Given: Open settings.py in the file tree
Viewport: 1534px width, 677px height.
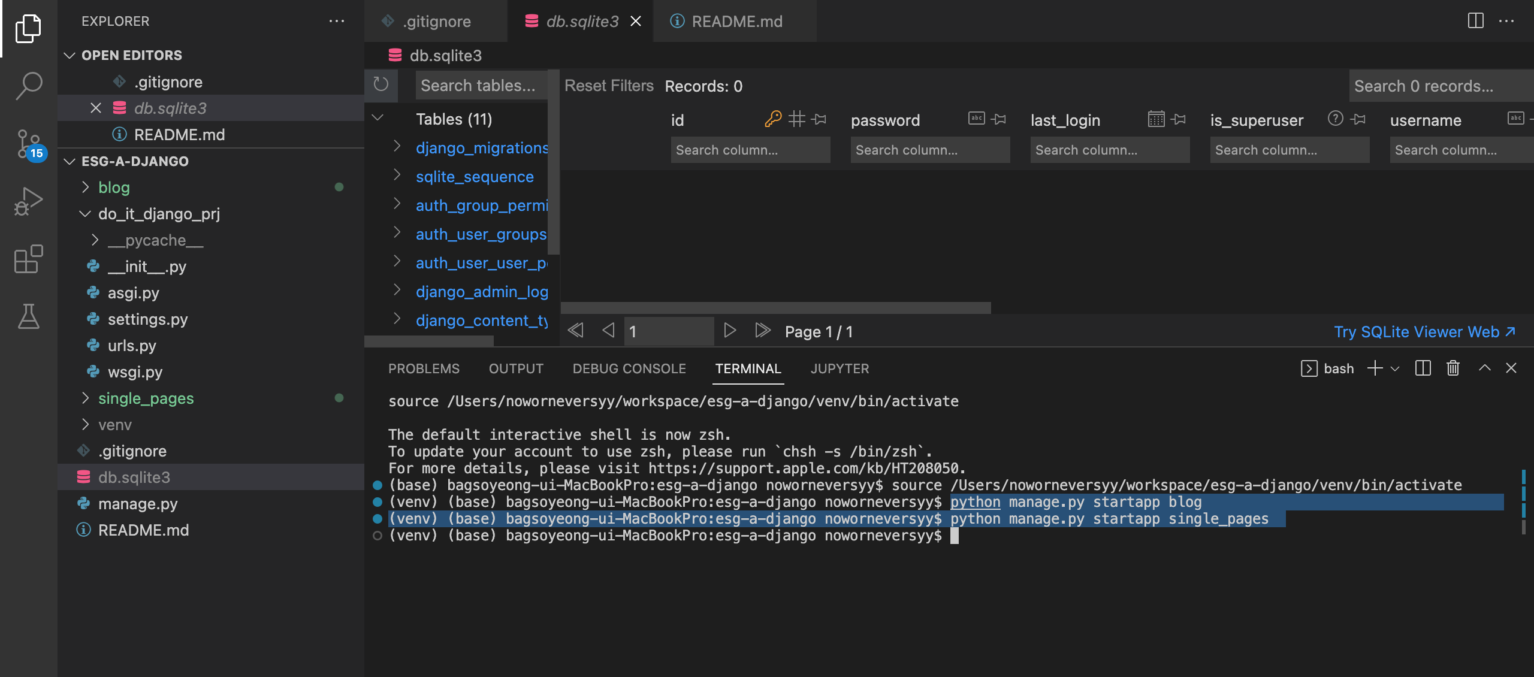Looking at the screenshot, I should (147, 319).
